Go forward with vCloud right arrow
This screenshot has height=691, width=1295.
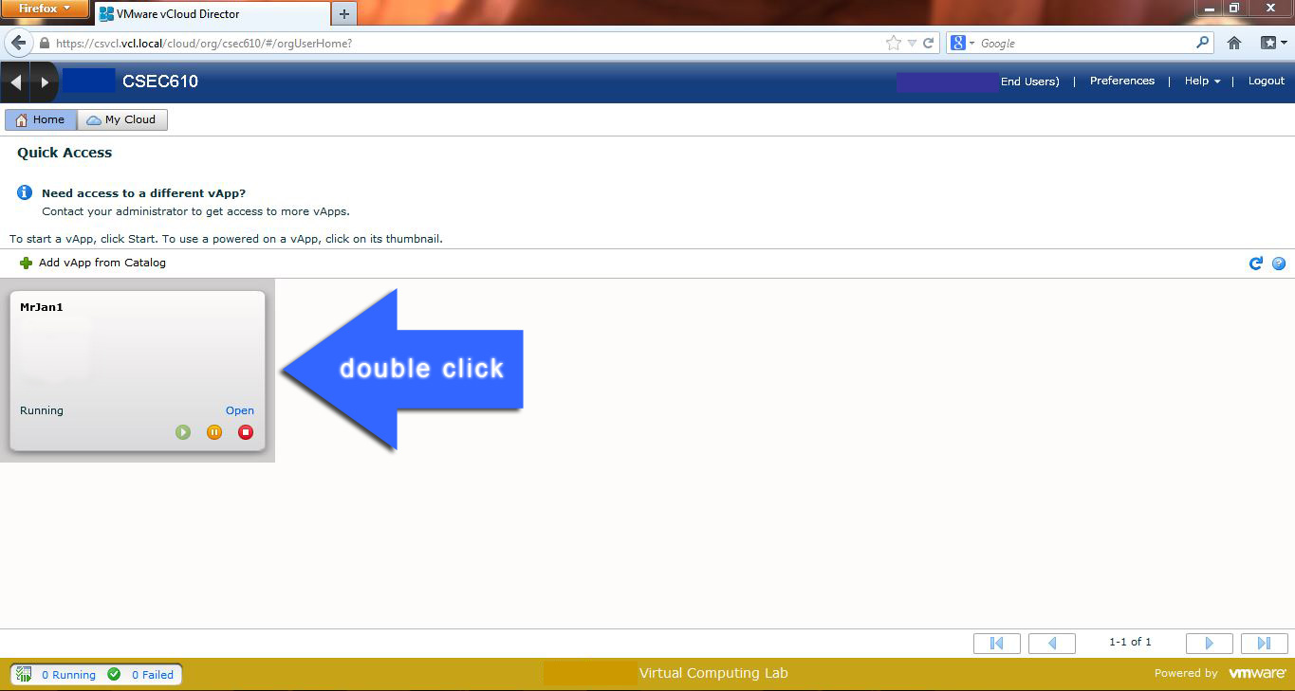(45, 82)
